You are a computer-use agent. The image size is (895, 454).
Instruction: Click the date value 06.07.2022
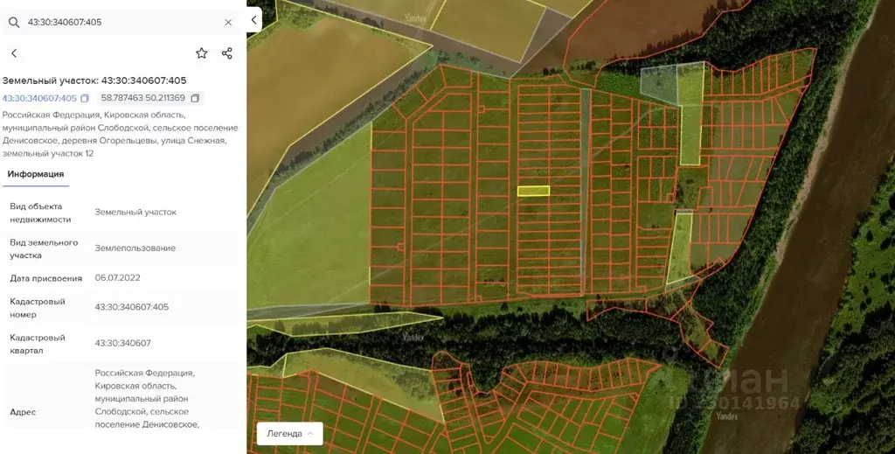118,278
